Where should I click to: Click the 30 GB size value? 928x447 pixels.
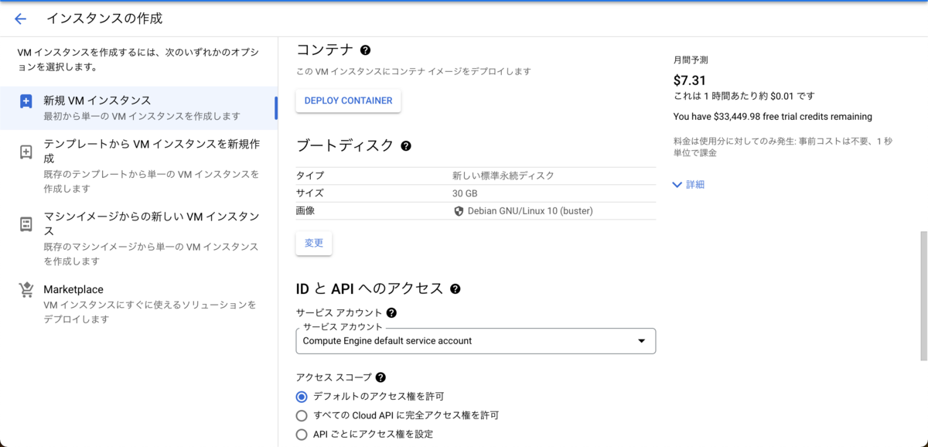click(x=466, y=193)
